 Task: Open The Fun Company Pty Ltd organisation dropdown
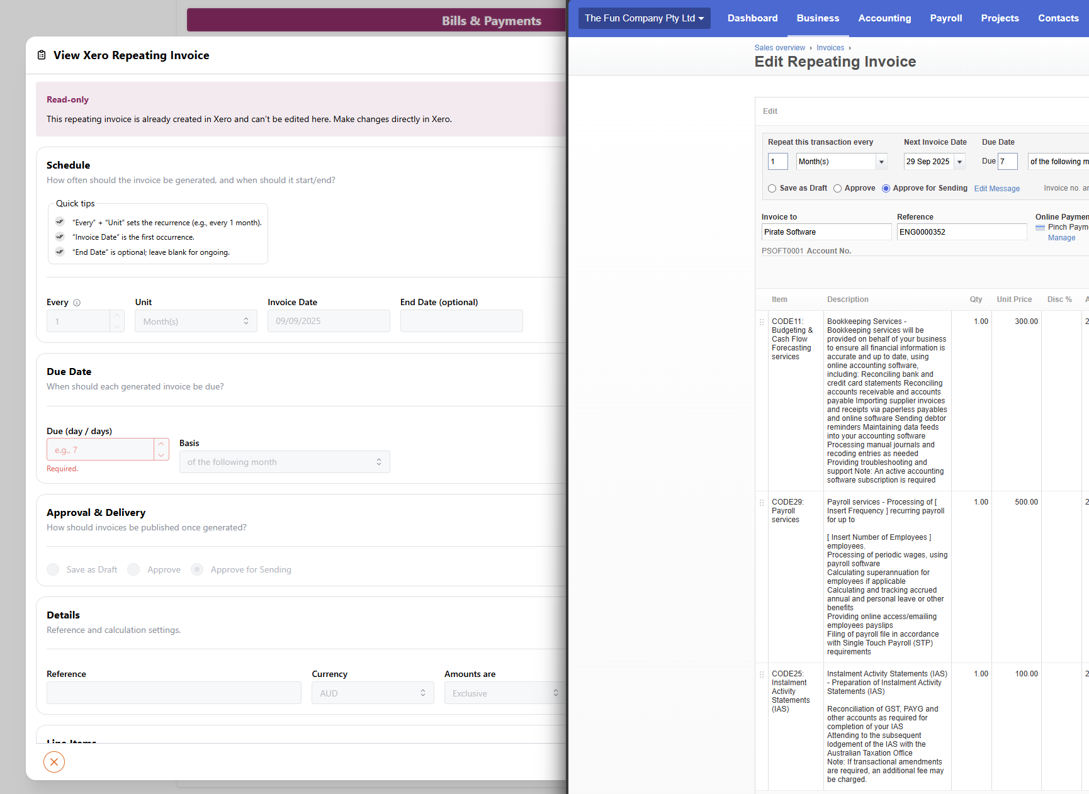[644, 18]
